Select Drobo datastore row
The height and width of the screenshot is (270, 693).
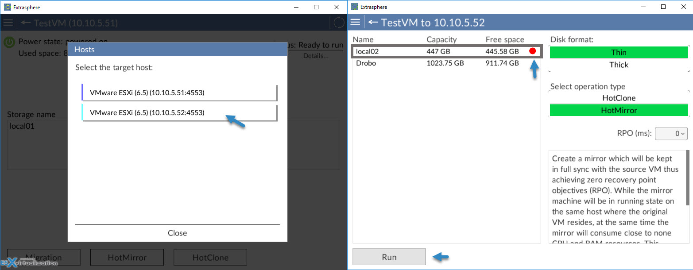click(446, 63)
